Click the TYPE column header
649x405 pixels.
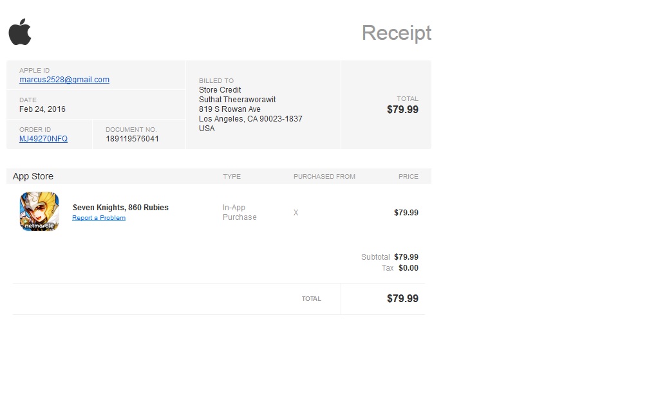click(232, 176)
